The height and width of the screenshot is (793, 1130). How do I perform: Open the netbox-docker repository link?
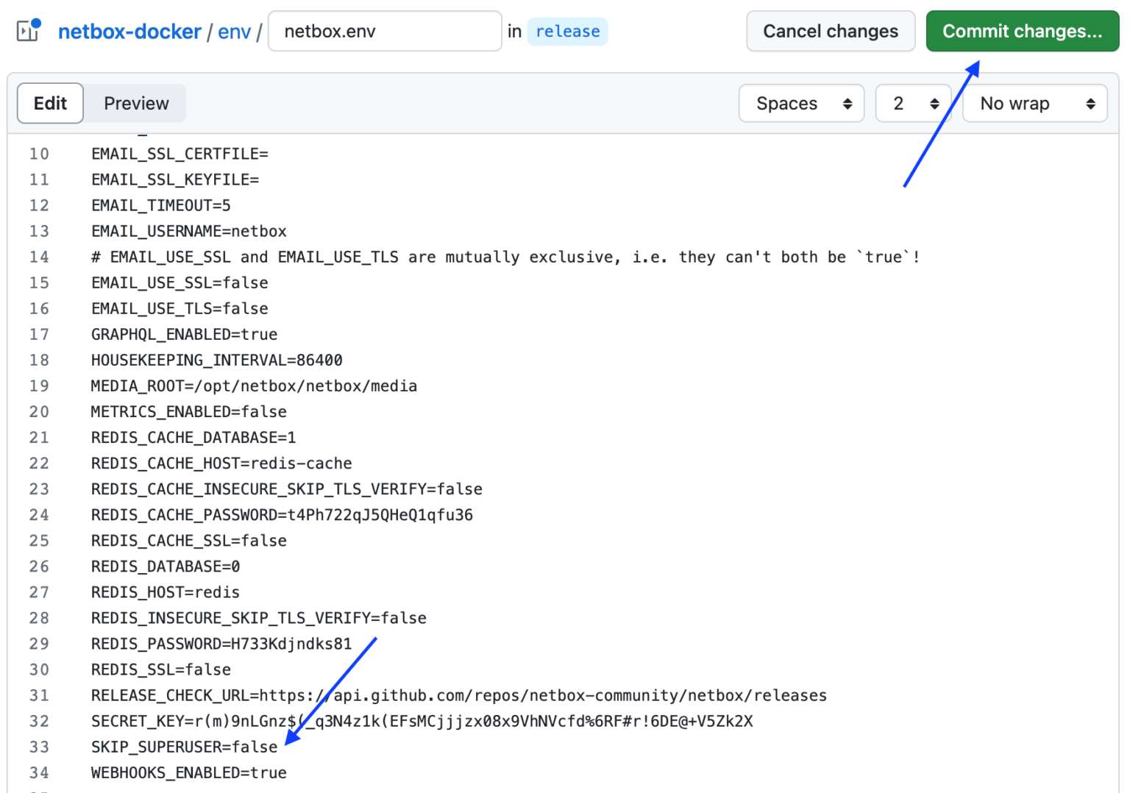click(129, 31)
